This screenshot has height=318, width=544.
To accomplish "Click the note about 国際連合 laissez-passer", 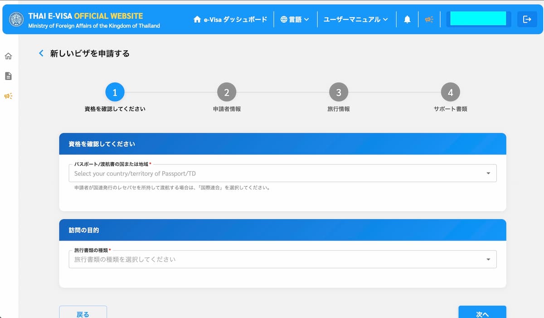I will coord(172,188).
